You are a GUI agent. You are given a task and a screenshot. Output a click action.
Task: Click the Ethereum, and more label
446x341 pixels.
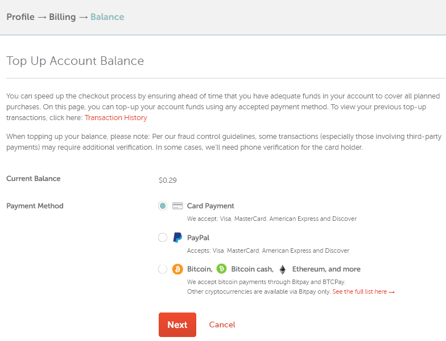327,269
